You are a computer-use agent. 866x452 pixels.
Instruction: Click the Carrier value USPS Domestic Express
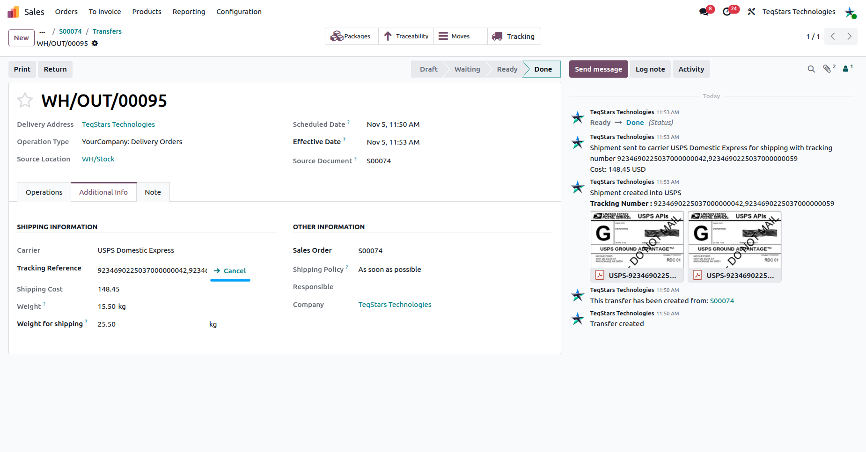pyautogui.click(x=136, y=250)
